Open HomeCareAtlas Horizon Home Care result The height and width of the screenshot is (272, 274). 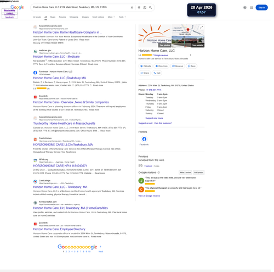tap(70, 208)
